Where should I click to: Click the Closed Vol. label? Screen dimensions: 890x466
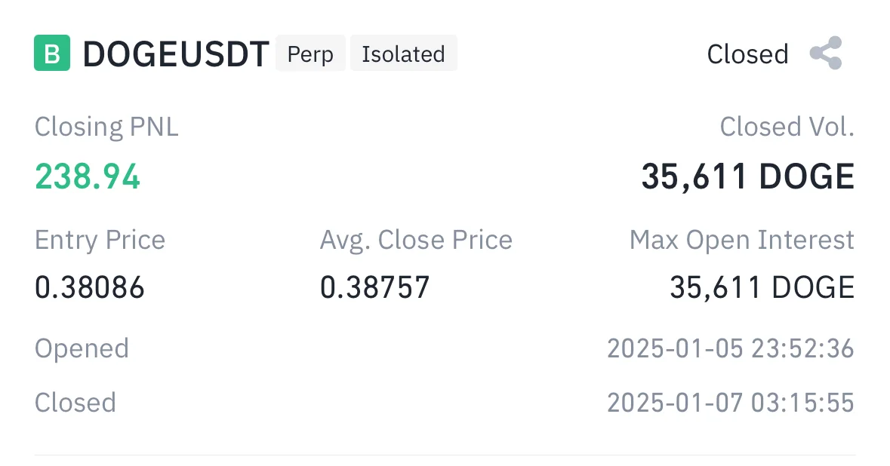787,127
